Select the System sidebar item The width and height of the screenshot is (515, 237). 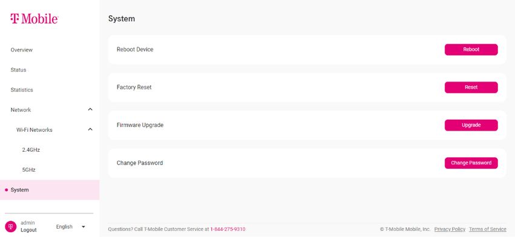click(x=50, y=190)
